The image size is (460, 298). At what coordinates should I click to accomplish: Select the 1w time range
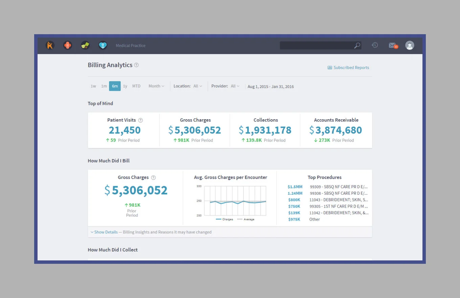point(93,86)
